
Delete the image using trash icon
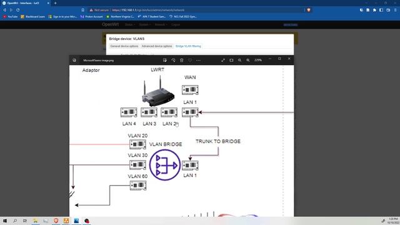pos(182,60)
